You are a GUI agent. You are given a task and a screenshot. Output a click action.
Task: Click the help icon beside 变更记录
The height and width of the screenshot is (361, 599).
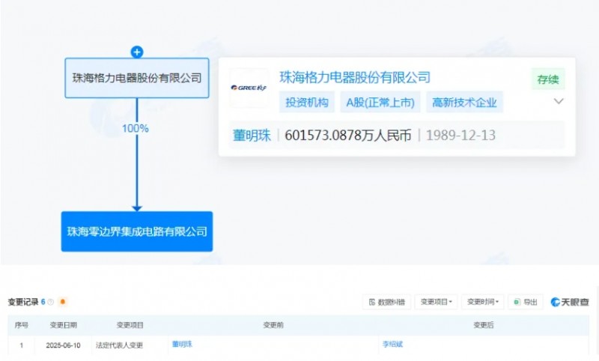tap(50, 302)
